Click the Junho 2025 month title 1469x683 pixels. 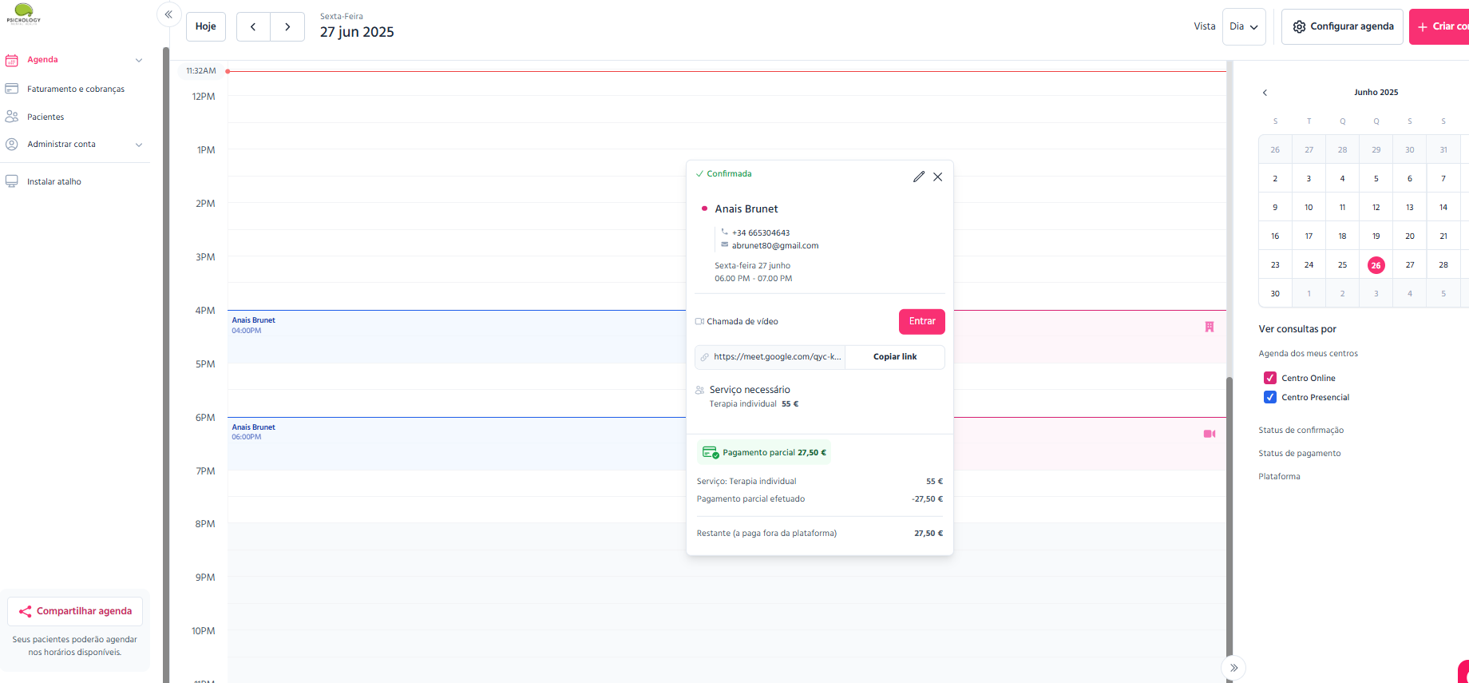(x=1376, y=93)
